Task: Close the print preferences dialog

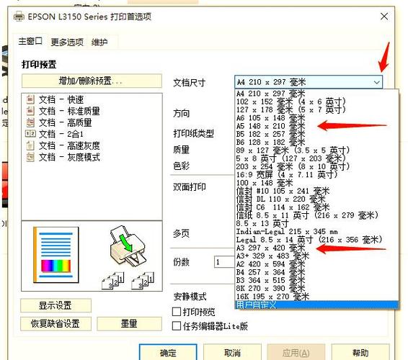Action: coord(384,17)
